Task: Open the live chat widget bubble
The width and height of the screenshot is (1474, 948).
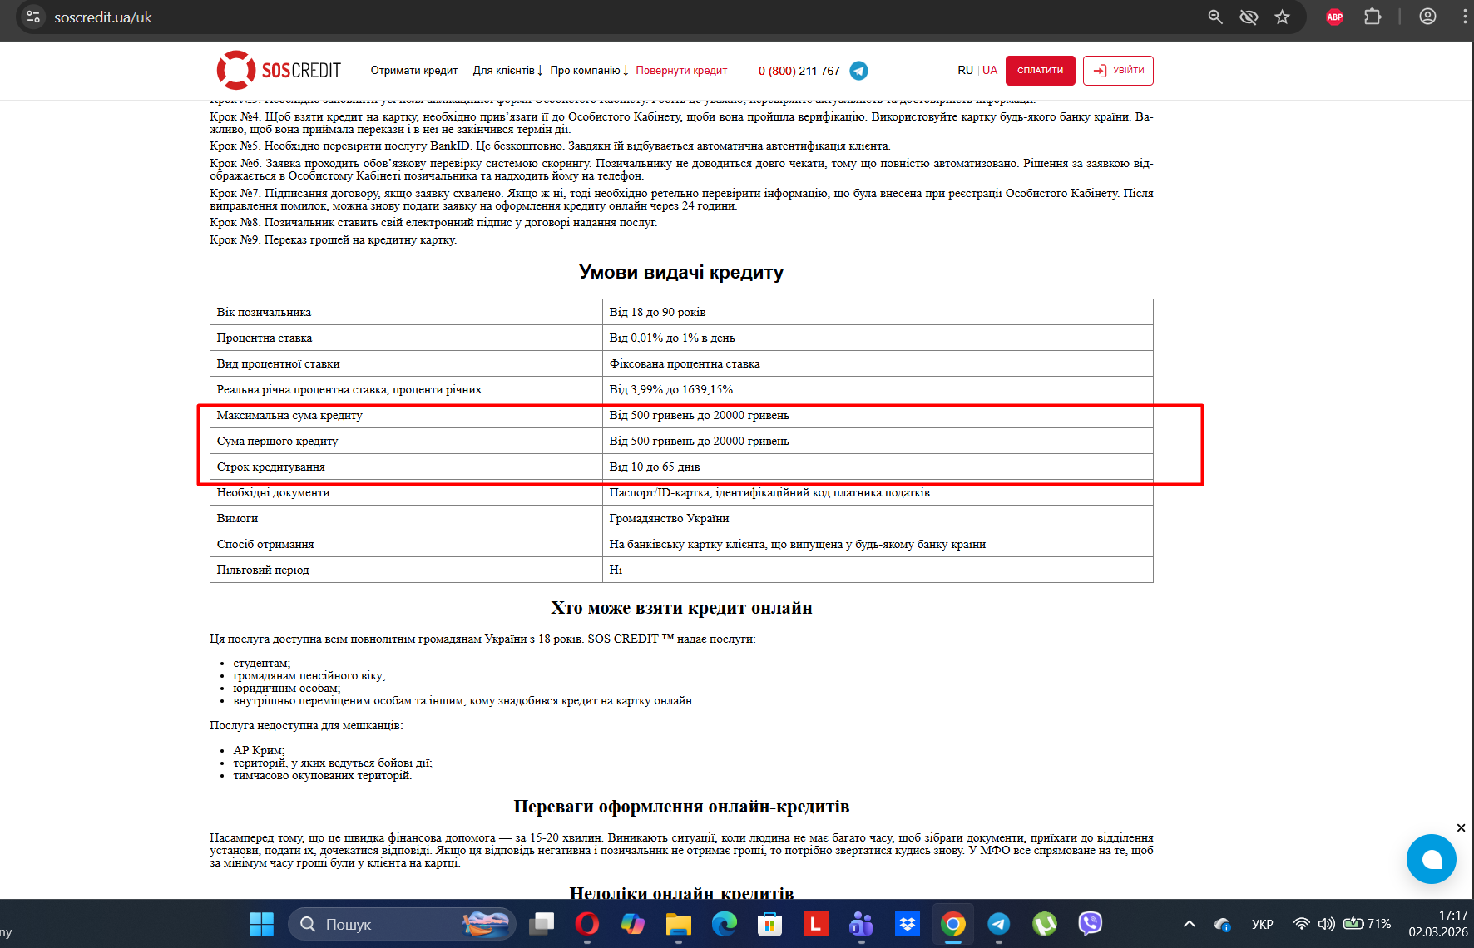Action: pos(1431,859)
